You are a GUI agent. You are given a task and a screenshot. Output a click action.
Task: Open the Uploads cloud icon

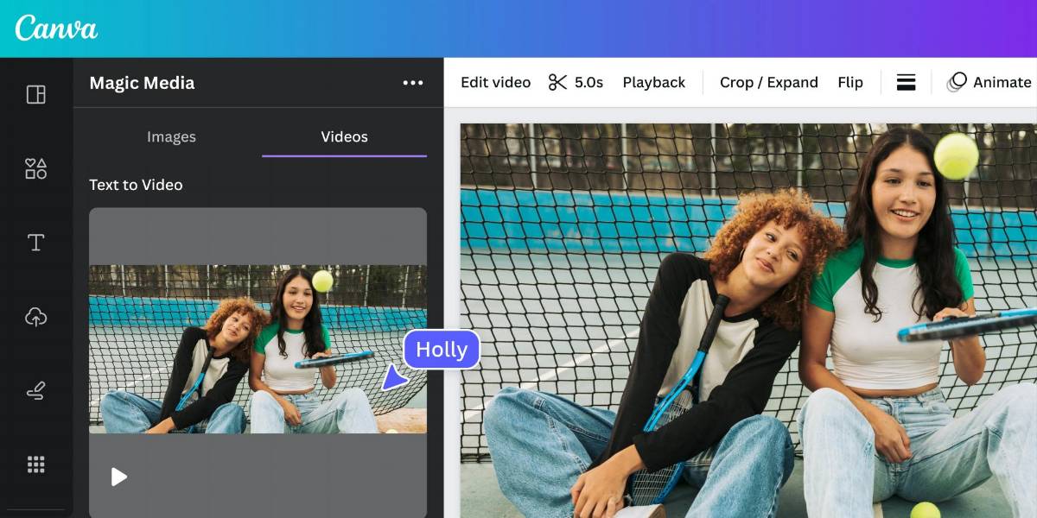35,317
